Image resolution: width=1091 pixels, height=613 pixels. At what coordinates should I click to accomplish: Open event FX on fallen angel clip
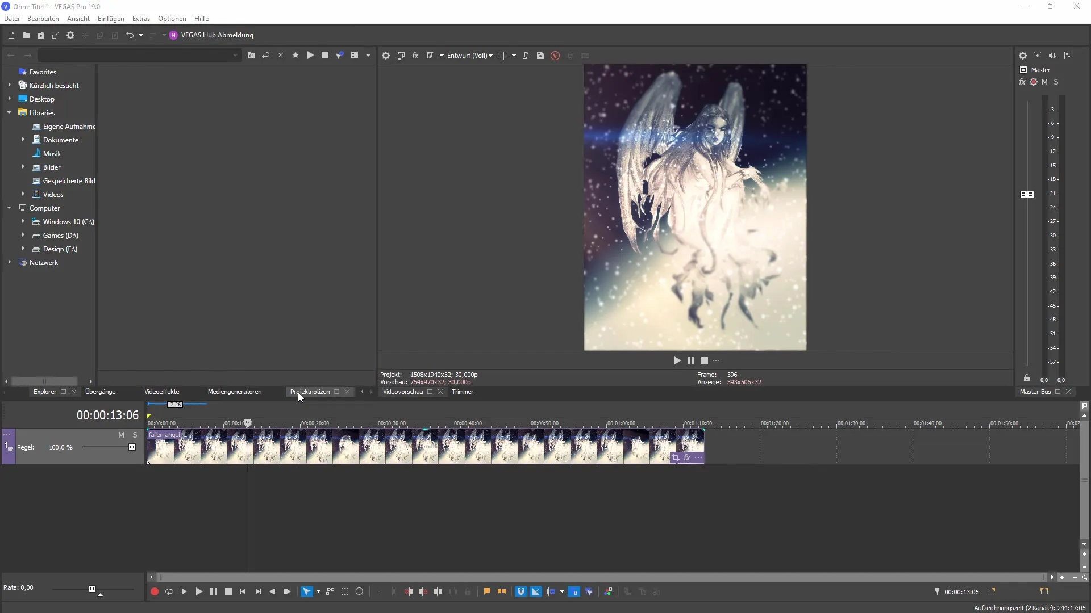(x=687, y=457)
